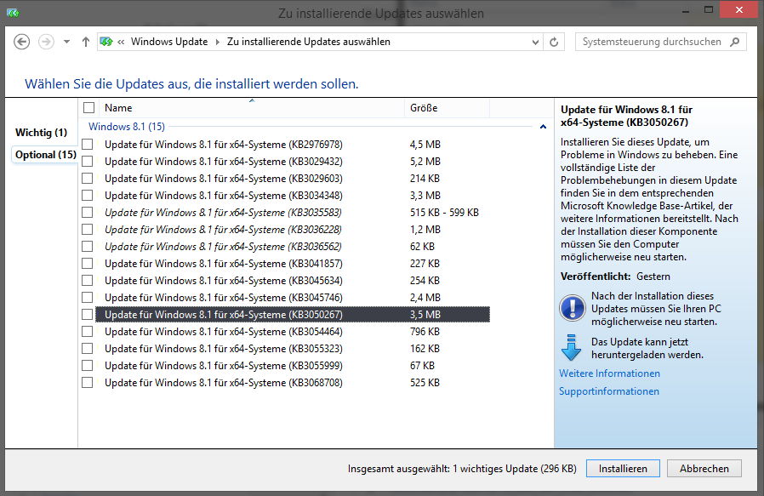Screen dimensions: 764x496
Task: Open the Weitere Informationen link
Action: pos(609,373)
